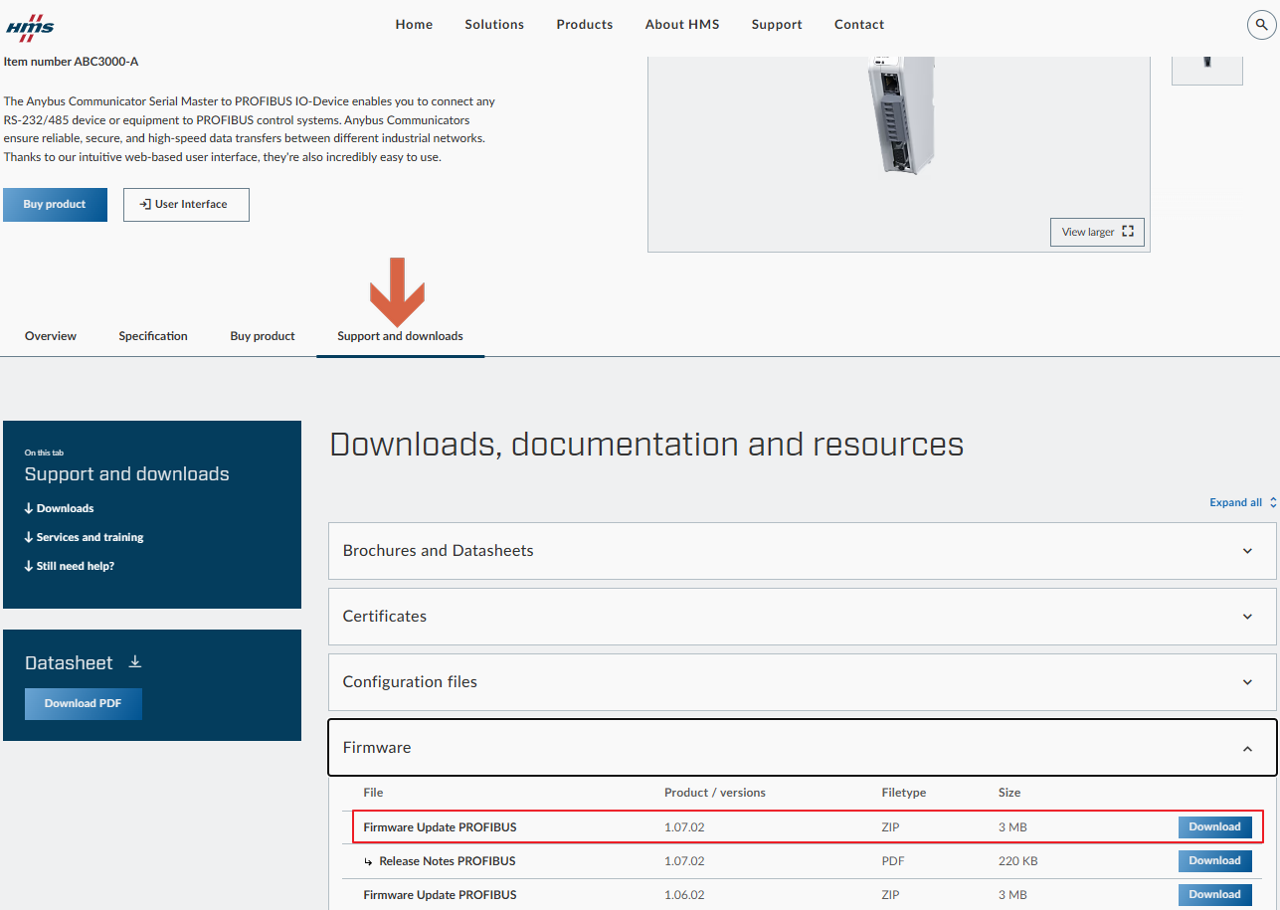
Task: Click the Datasheet download arrow icon
Action: click(x=135, y=662)
